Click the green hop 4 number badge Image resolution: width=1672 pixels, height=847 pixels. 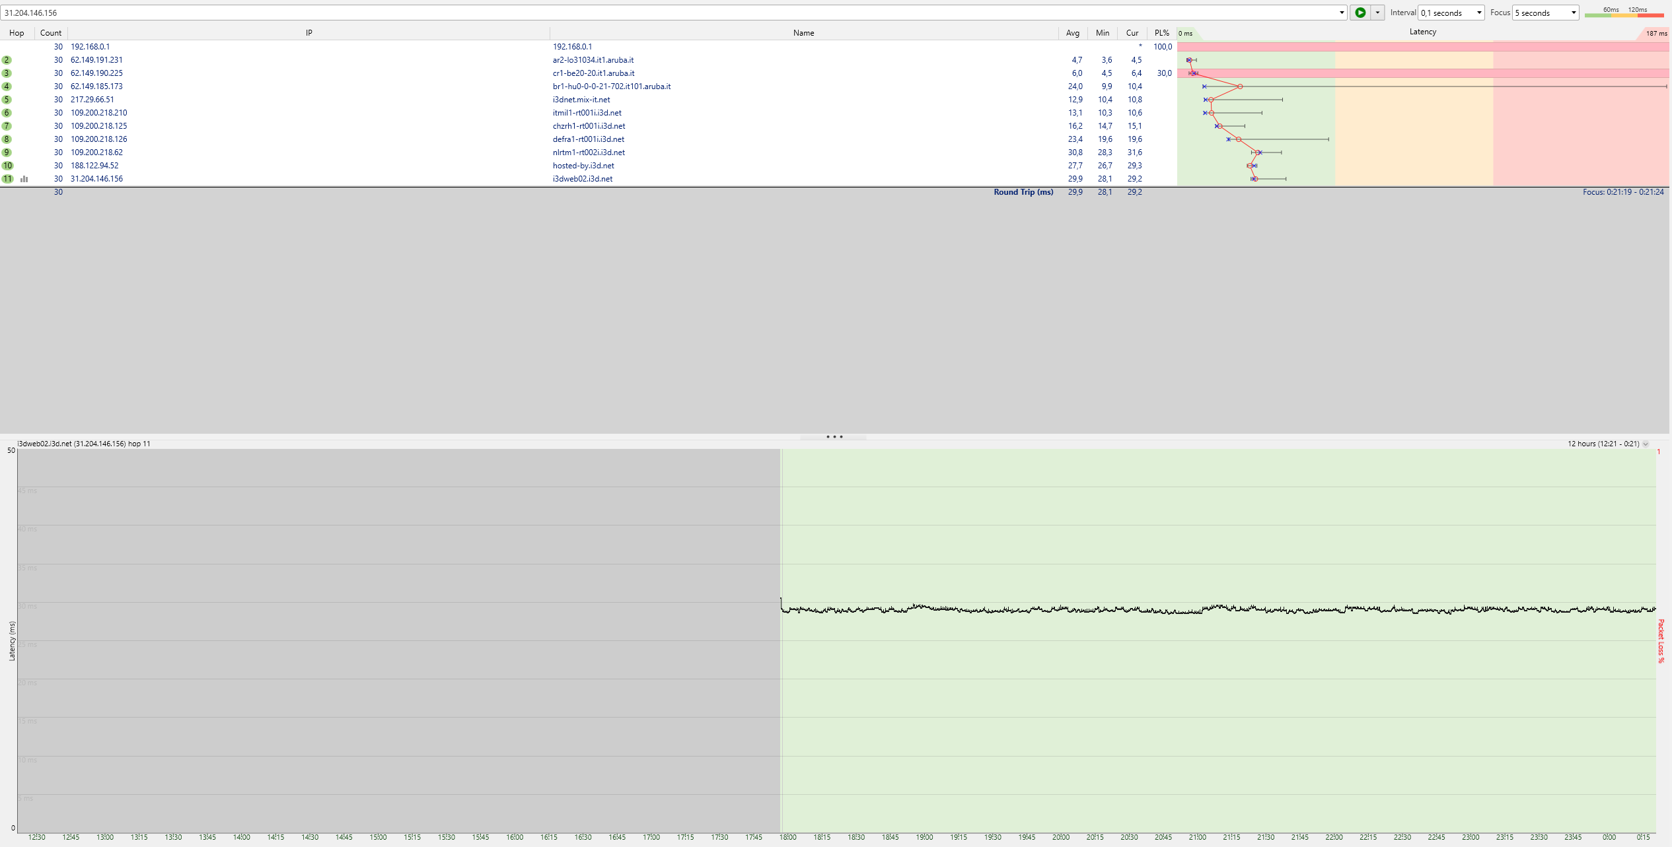point(7,86)
